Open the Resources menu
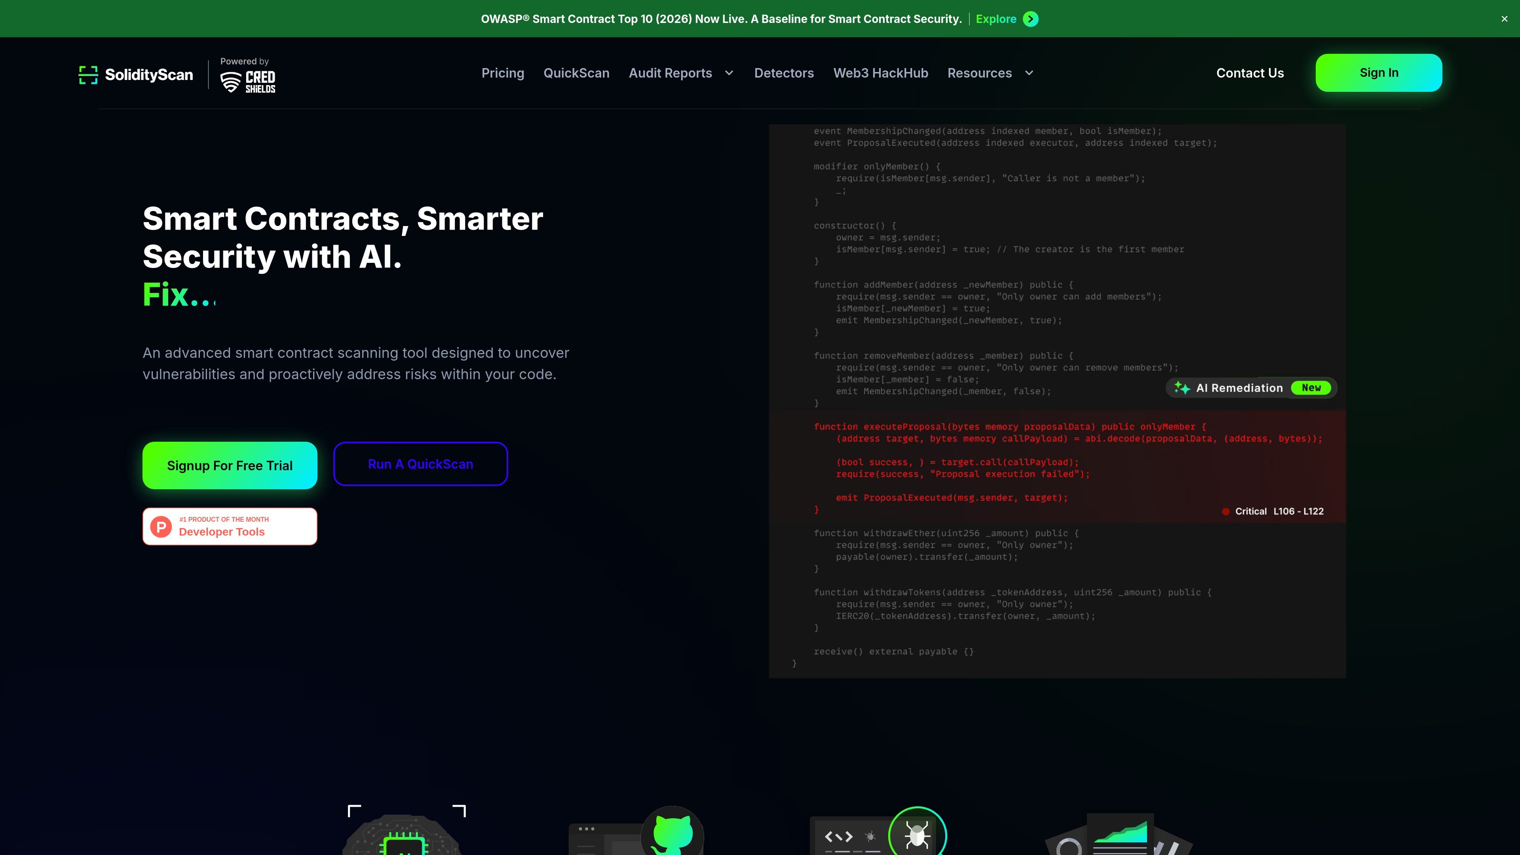The width and height of the screenshot is (1520, 855). (980, 73)
